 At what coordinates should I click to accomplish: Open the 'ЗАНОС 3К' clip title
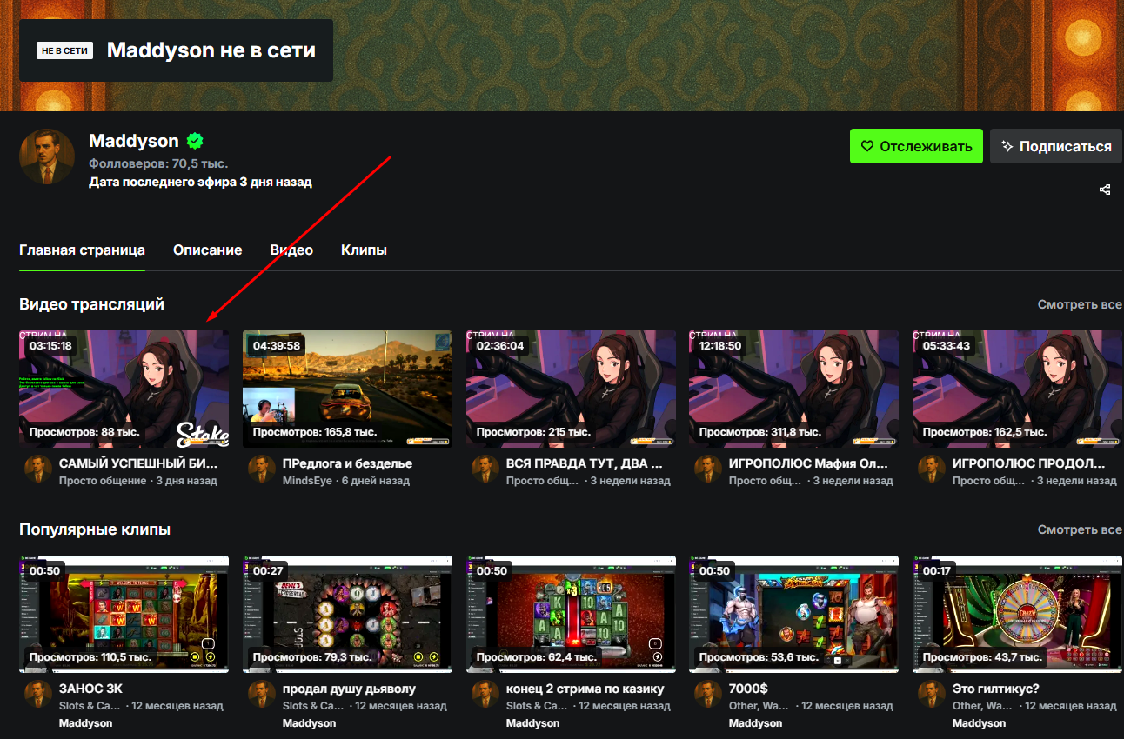click(90, 689)
